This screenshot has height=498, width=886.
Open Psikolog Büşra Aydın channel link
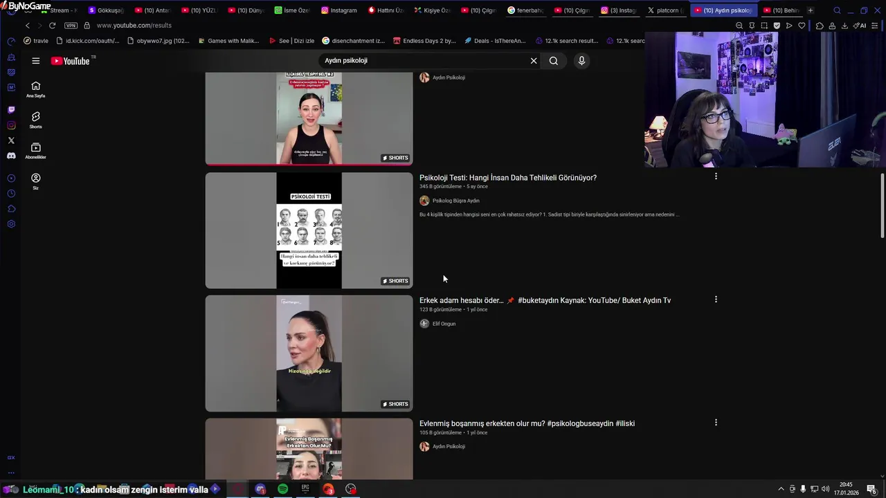(455, 201)
